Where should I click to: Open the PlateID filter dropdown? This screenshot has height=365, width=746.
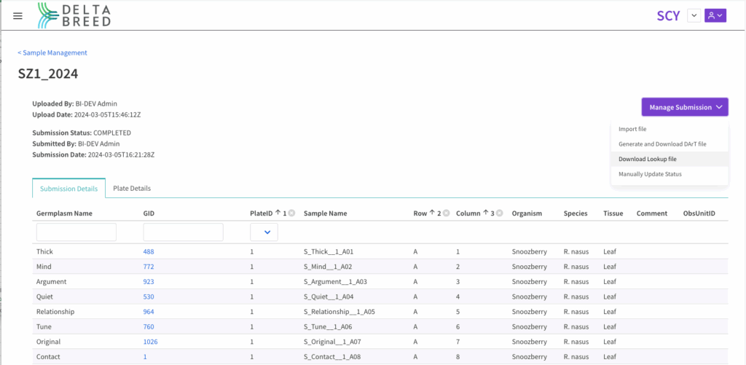point(264,232)
